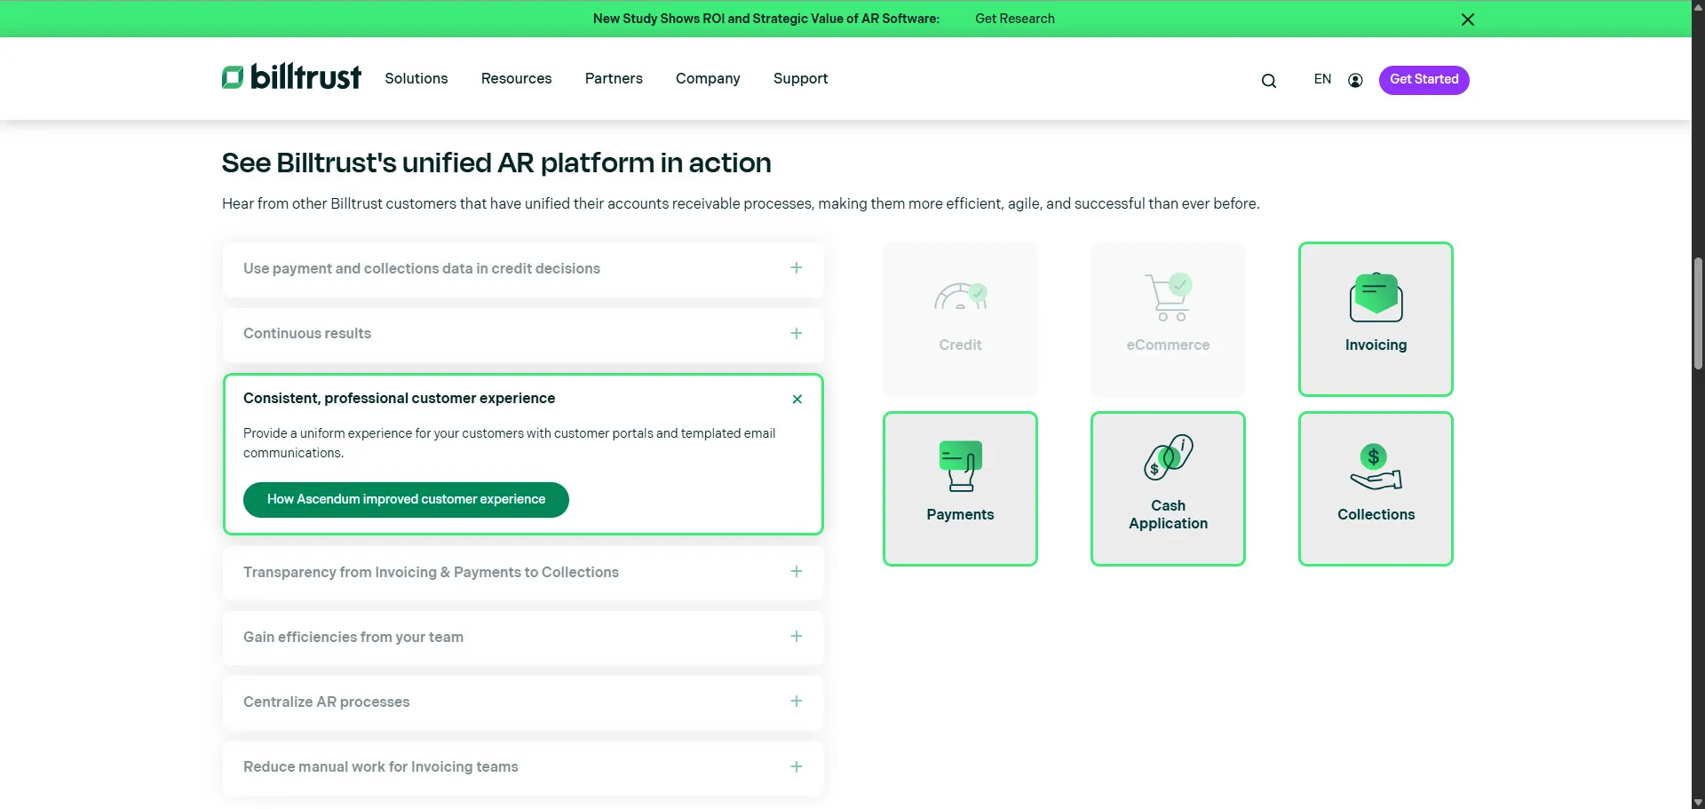Collapse the Consistent, professional customer experience panel

[797, 399]
